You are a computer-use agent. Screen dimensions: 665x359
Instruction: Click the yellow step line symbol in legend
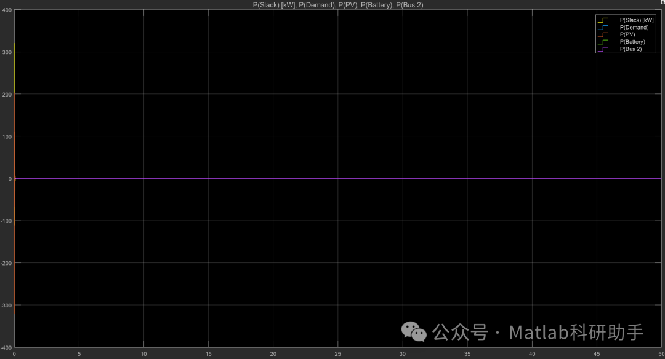click(x=603, y=20)
